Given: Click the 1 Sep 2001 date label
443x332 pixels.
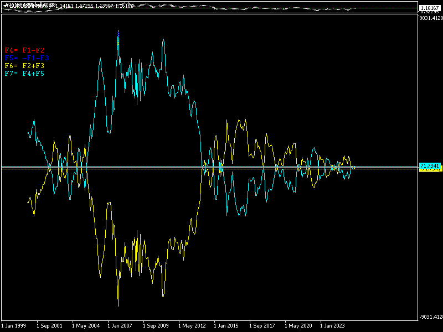Looking at the screenshot, I should [x=49, y=326].
